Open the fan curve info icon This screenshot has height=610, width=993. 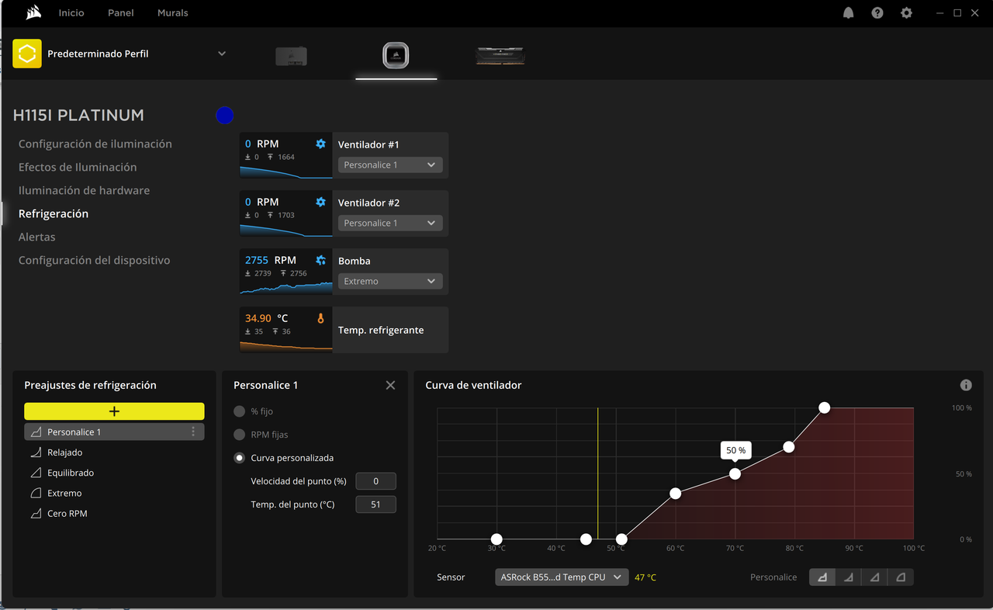click(x=966, y=385)
